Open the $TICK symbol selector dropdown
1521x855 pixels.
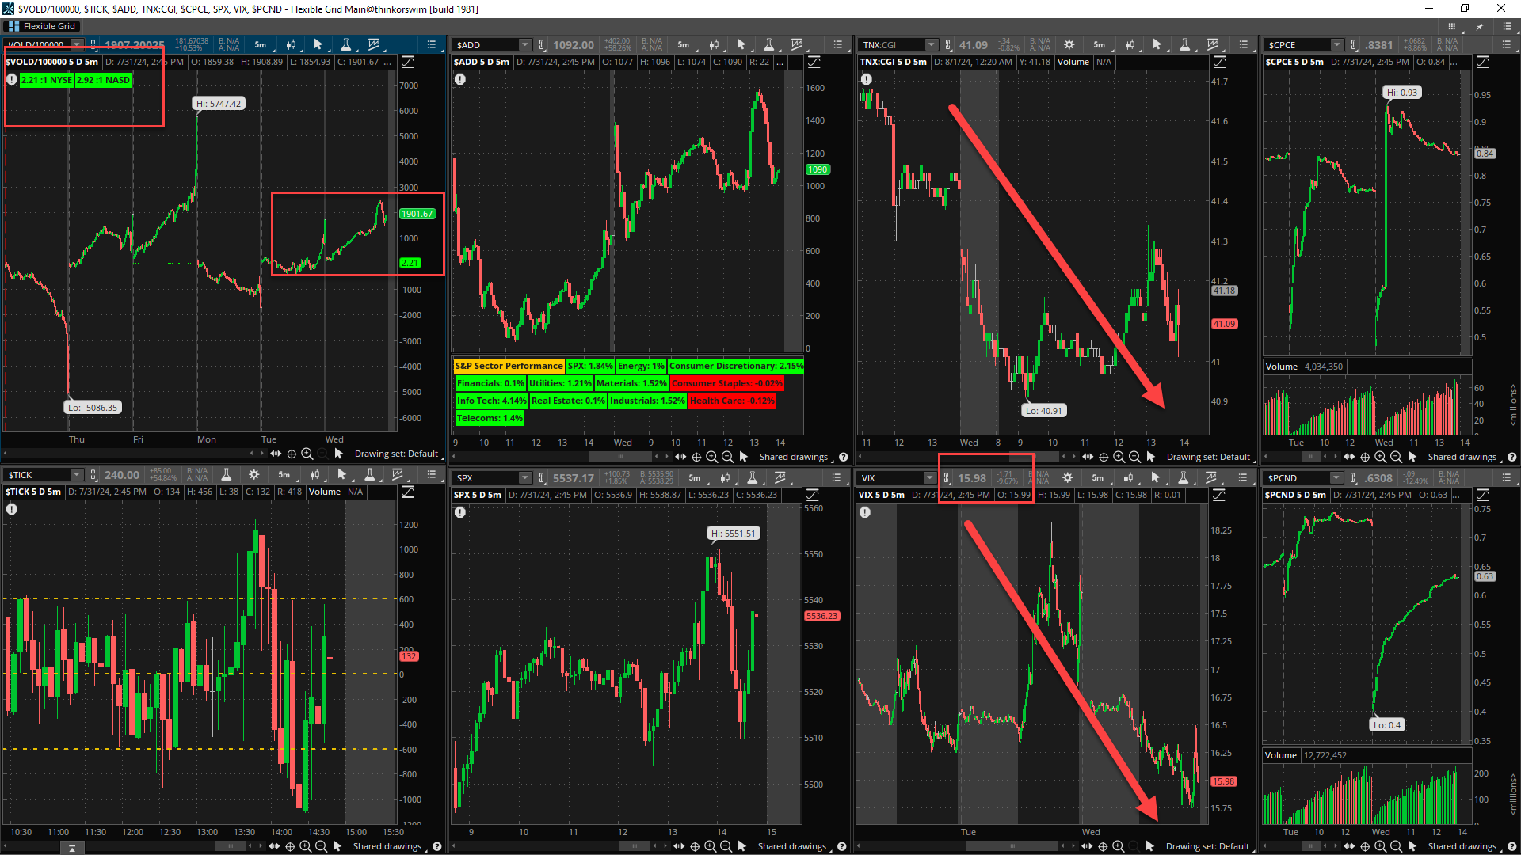[x=77, y=475]
